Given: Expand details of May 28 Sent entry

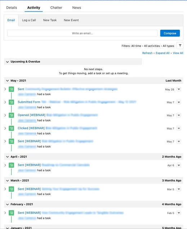Looking at the screenshot, I should coord(5,89).
